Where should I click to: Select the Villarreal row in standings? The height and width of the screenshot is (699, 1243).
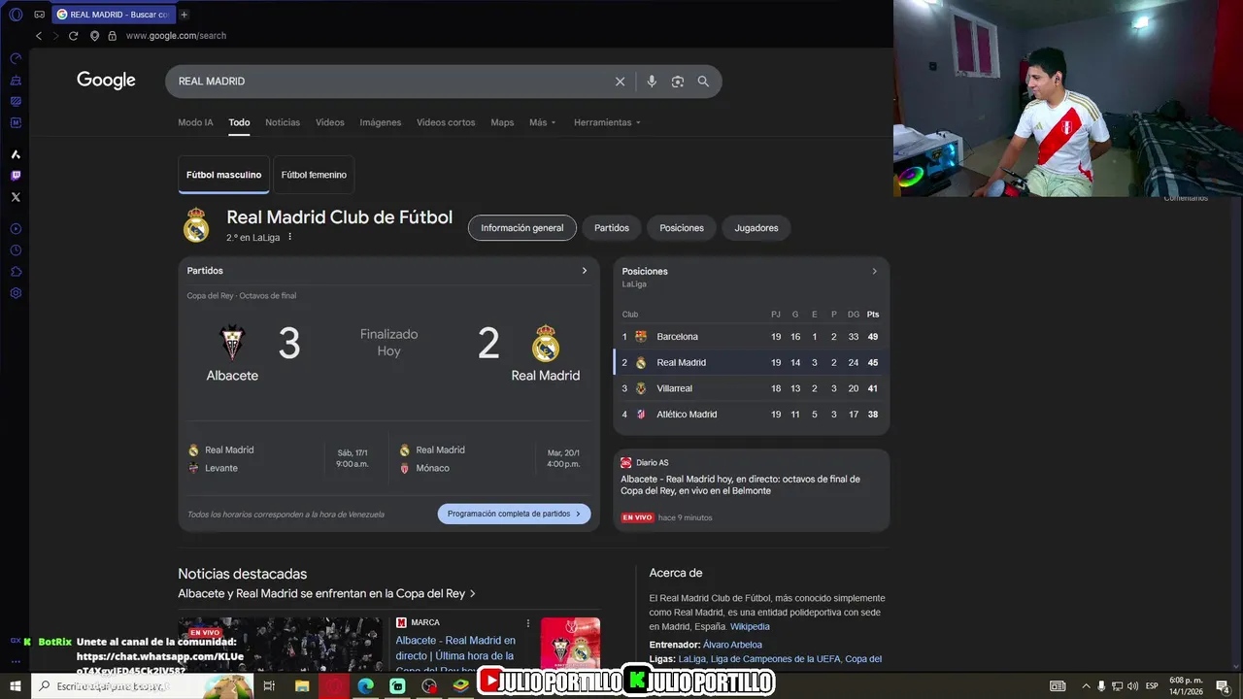click(751, 388)
